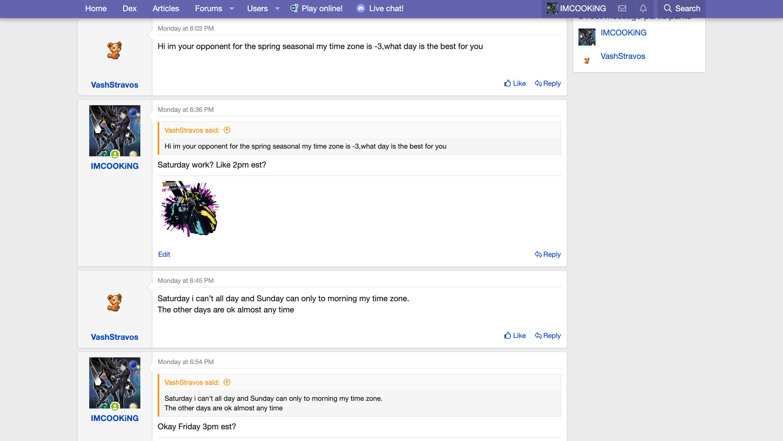Go to the Dex page

(x=129, y=9)
